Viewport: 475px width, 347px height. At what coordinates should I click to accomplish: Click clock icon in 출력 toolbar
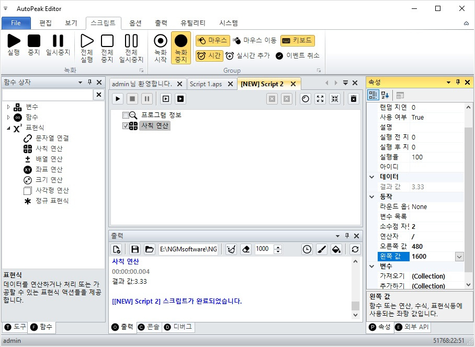307,249
